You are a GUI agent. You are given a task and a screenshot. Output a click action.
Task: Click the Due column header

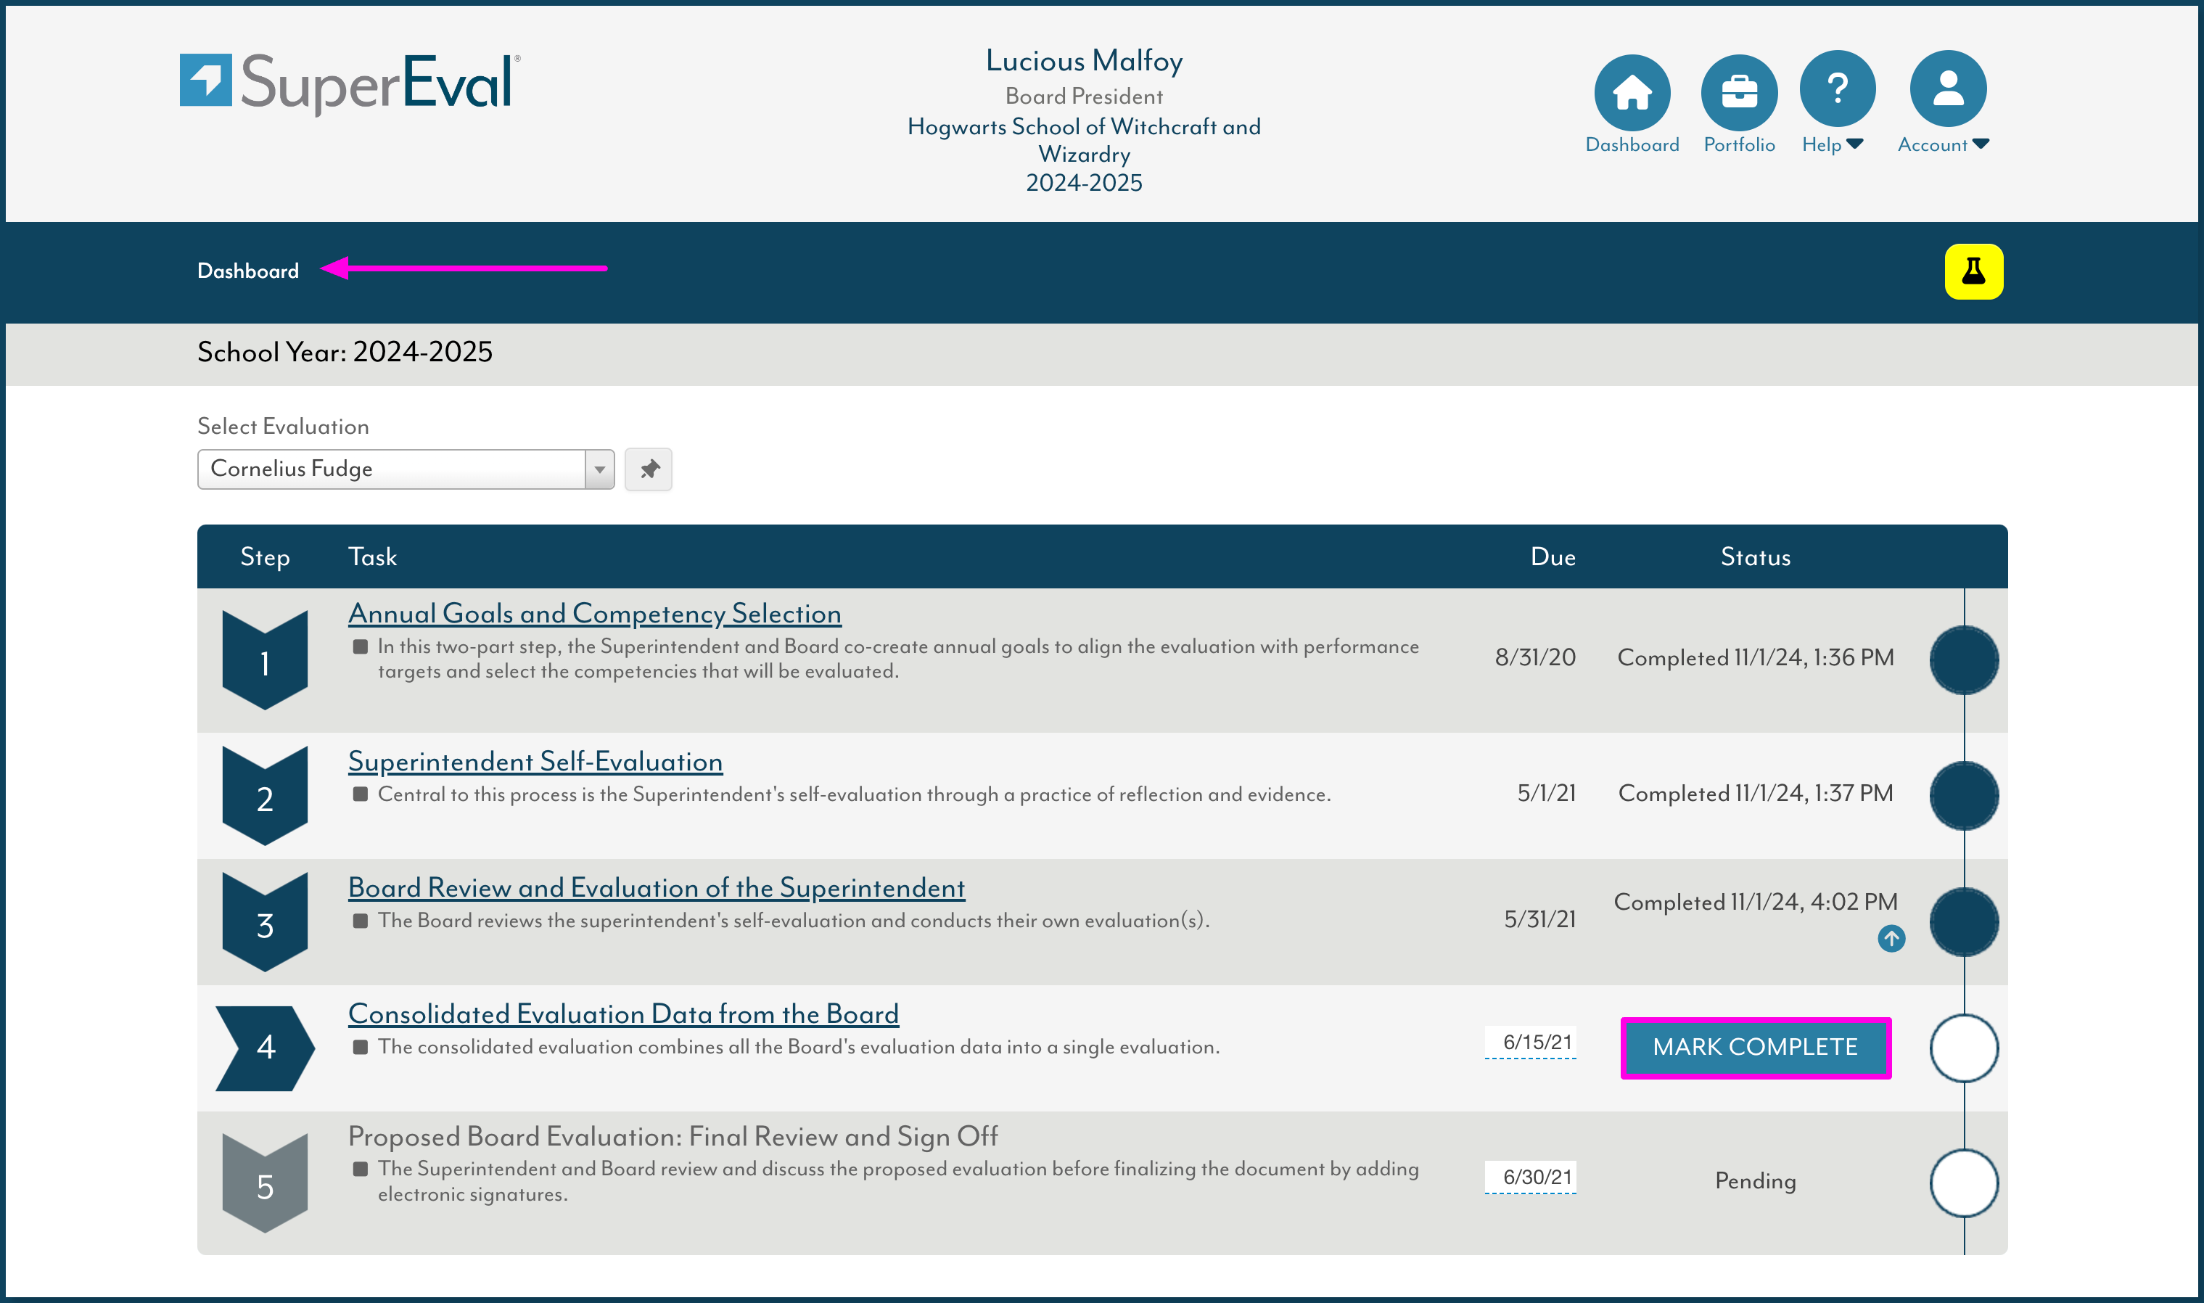tap(1553, 556)
